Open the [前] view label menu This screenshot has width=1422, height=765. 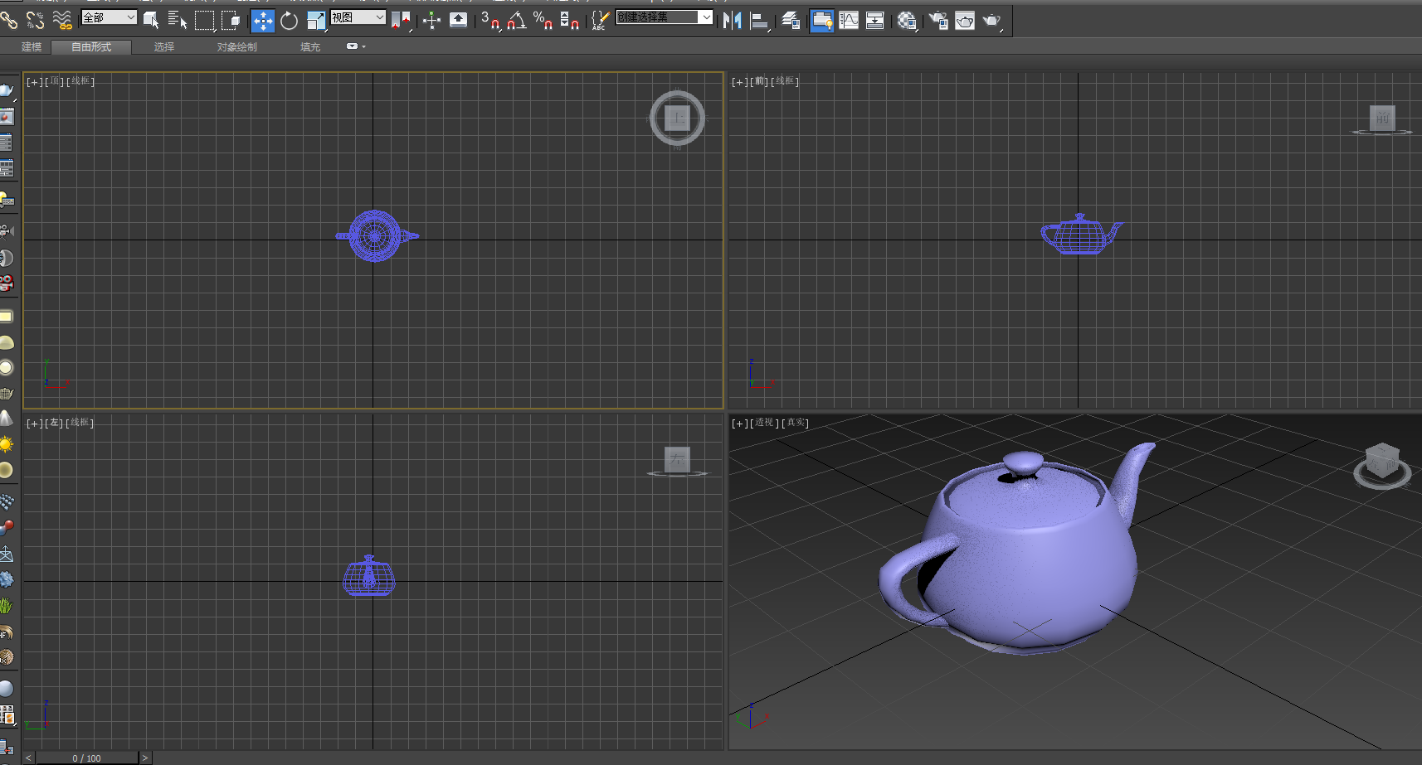[759, 81]
